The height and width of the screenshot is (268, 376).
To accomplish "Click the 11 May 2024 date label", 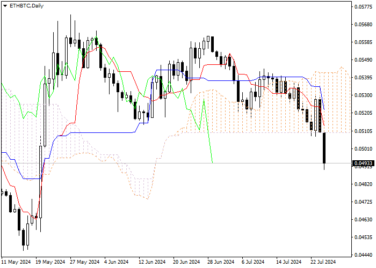I will [x=16, y=262].
